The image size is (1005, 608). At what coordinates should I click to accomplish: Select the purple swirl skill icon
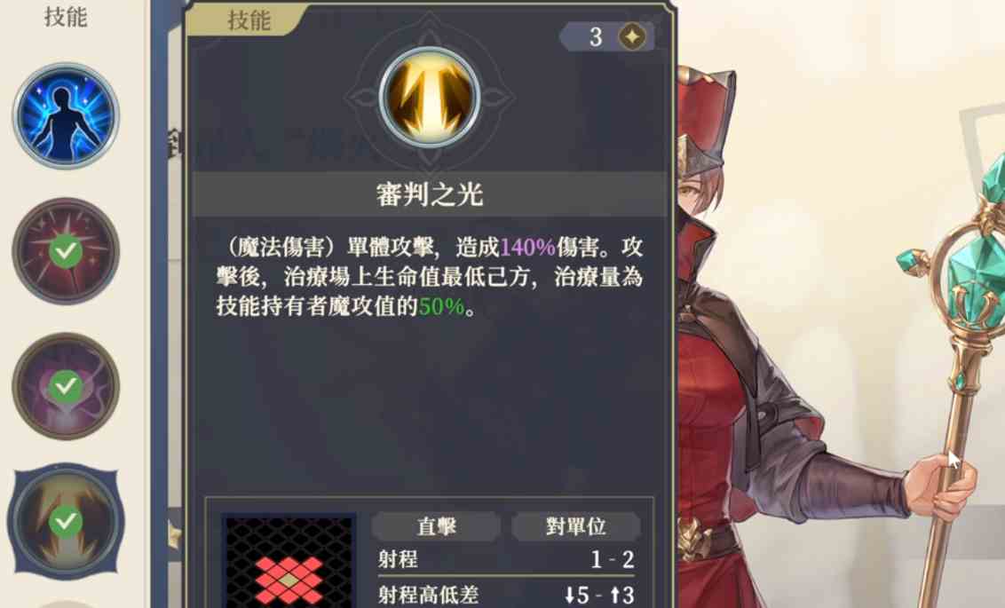[x=66, y=386]
